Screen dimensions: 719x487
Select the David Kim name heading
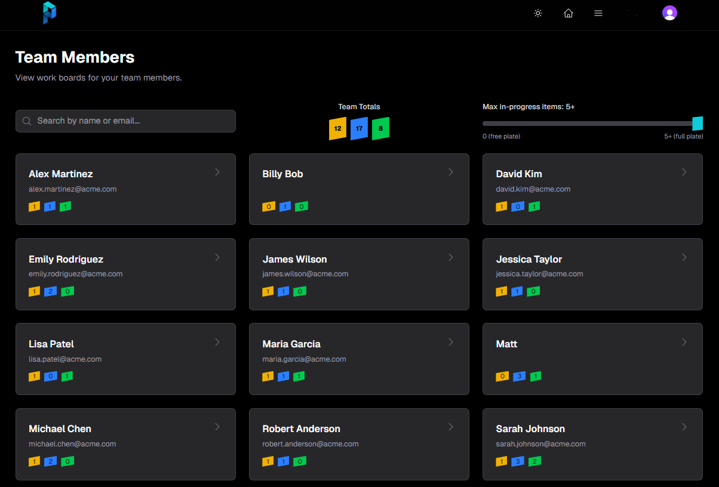(x=519, y=174)
